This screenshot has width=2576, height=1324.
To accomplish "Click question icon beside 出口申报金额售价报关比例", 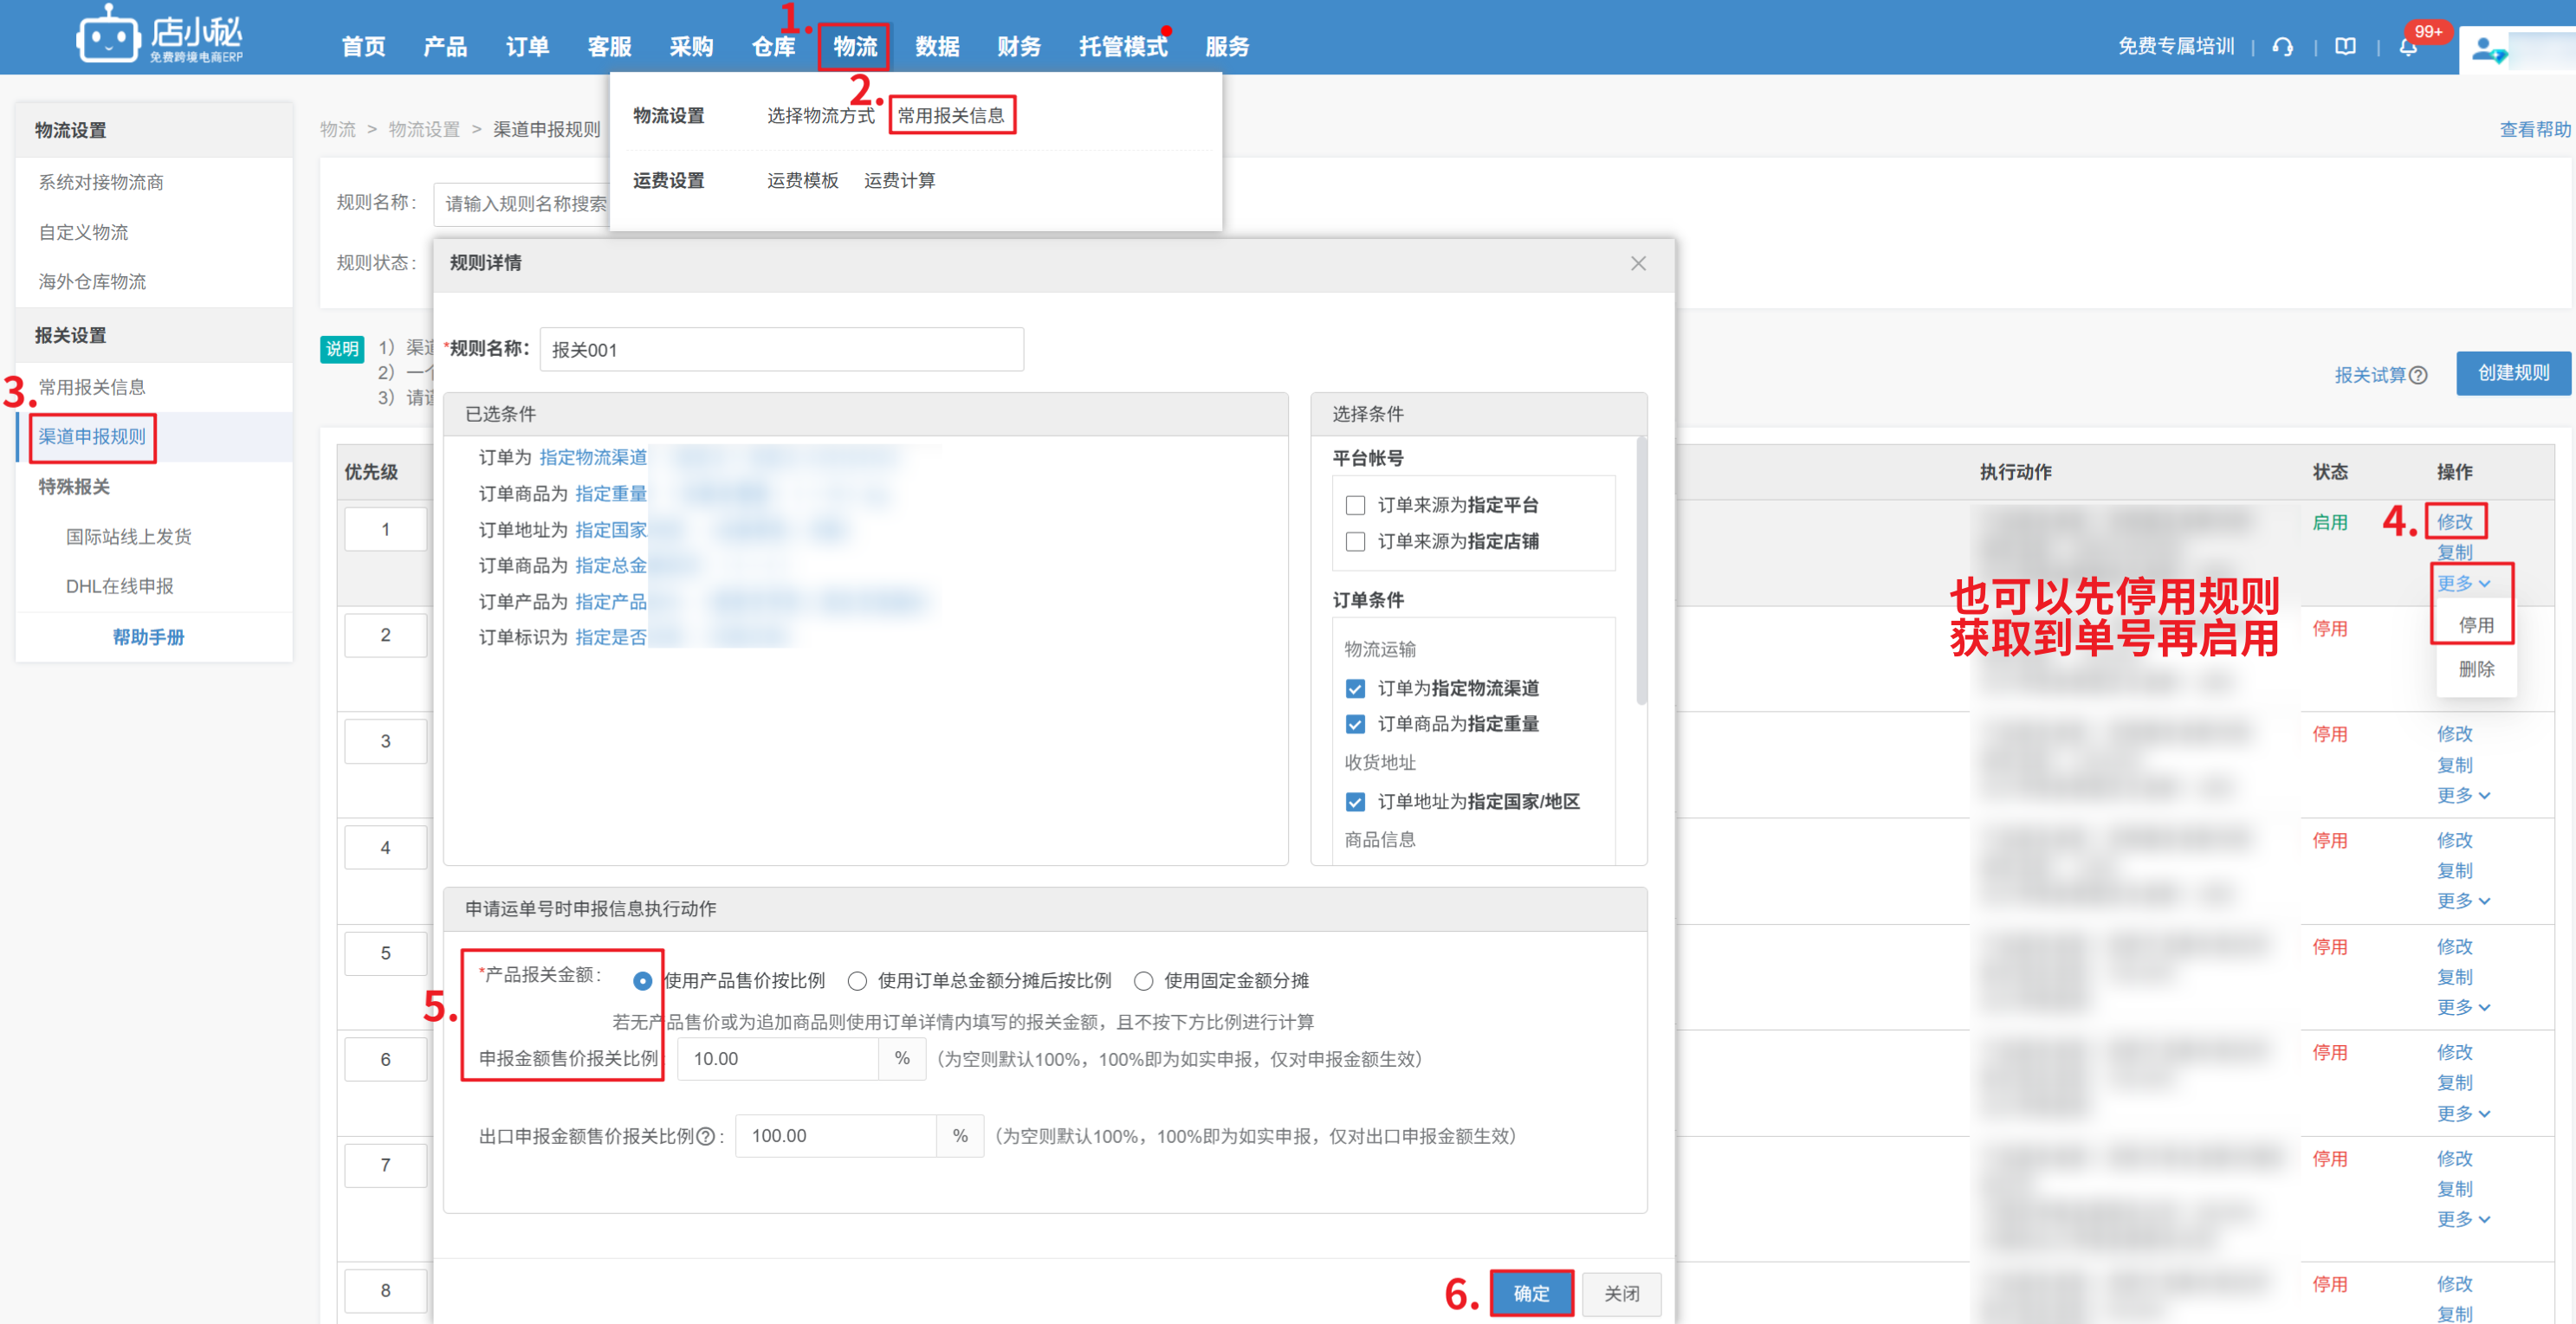I will (705, 1136).
